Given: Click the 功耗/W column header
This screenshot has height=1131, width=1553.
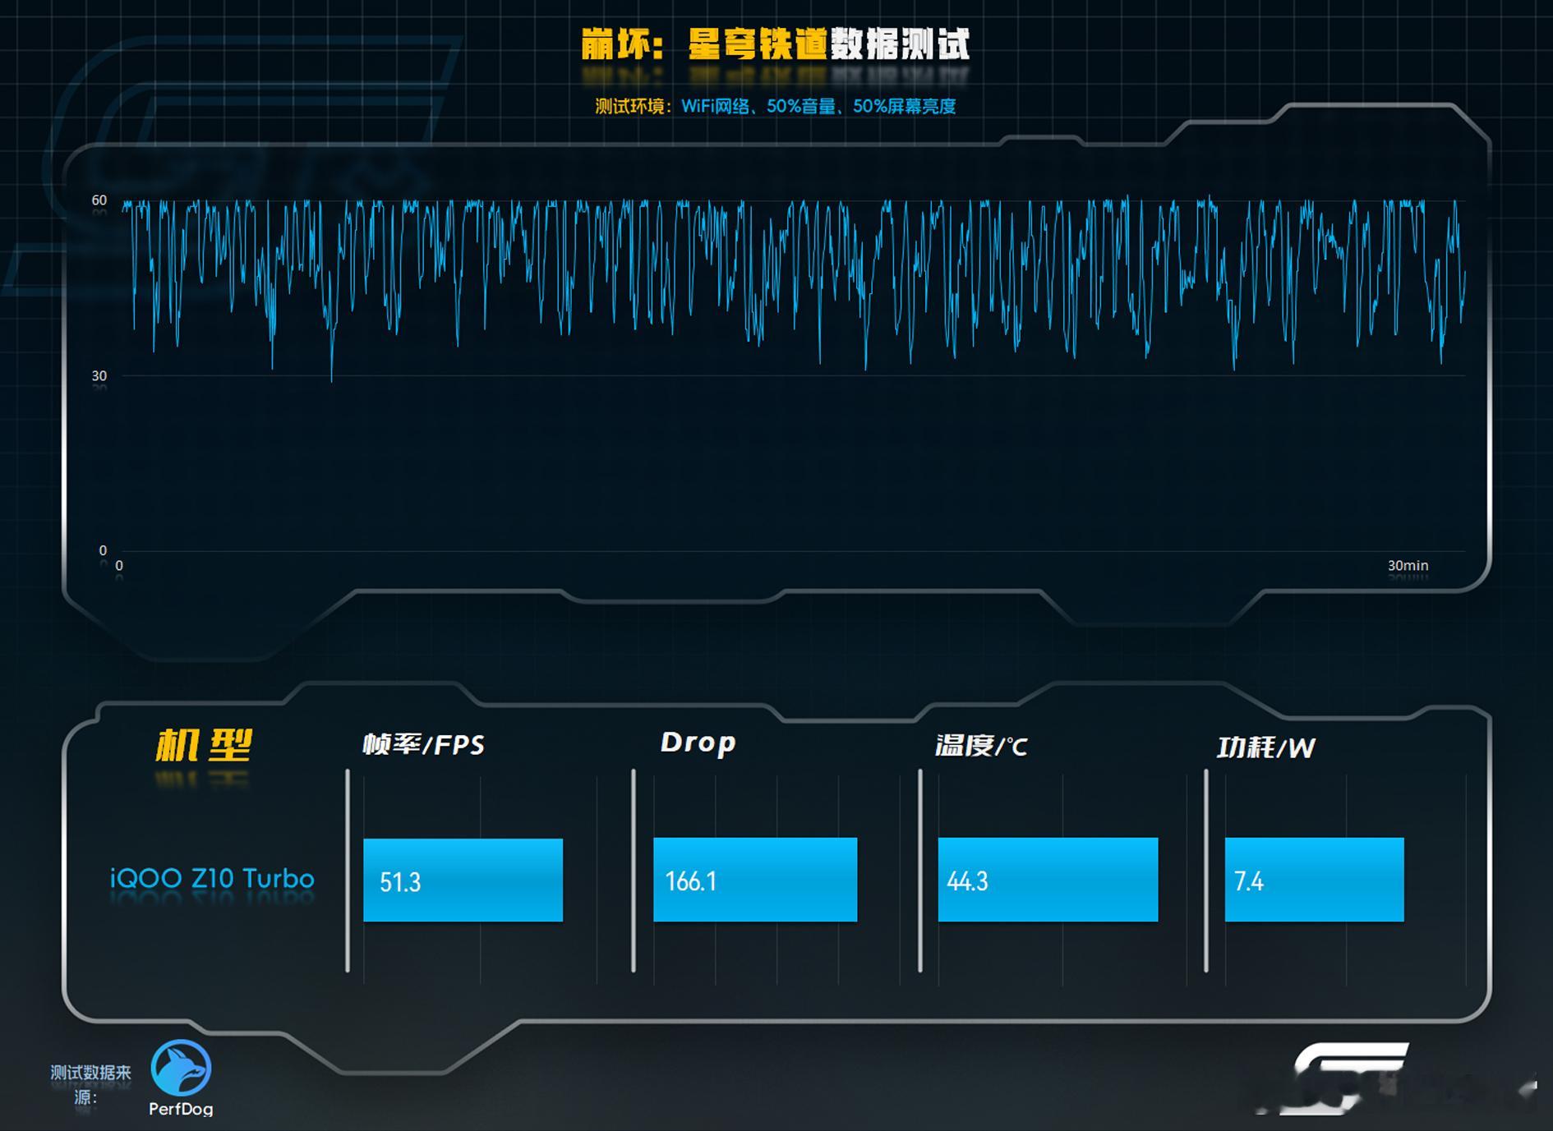Looking at the screenshot, I should pyautogui.click(x=1265, y=747).
